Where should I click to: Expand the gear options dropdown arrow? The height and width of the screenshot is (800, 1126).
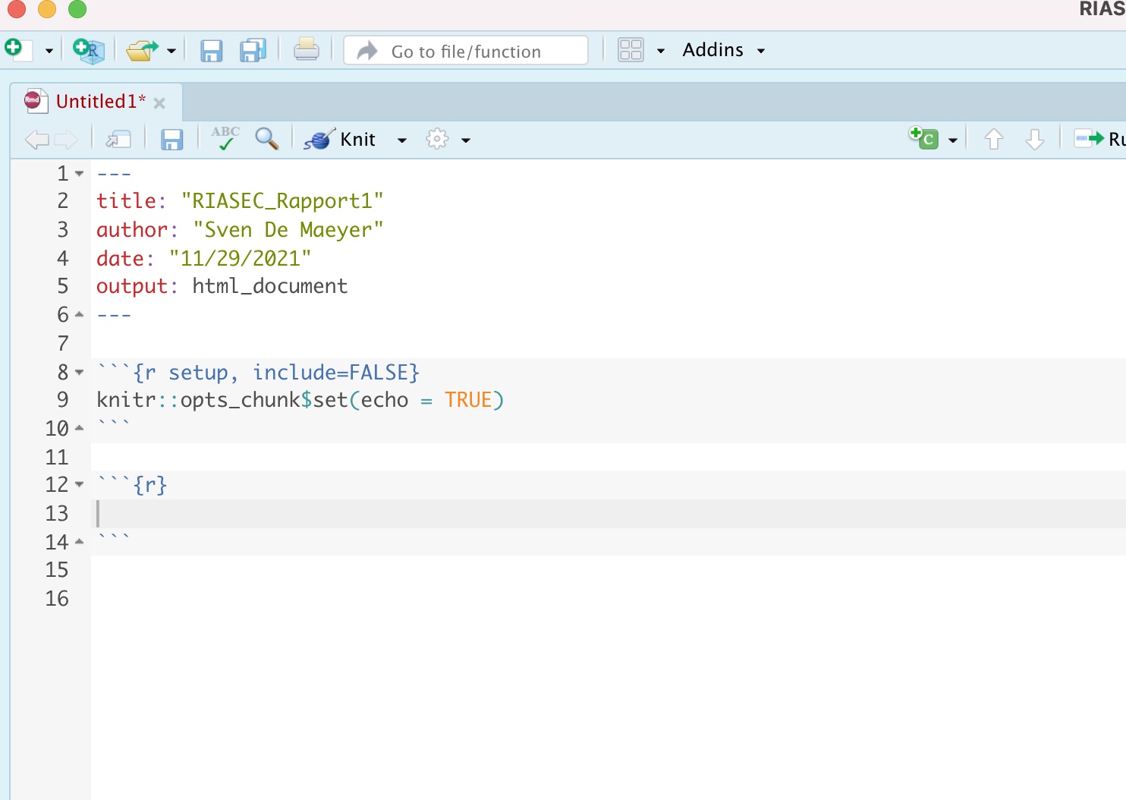coord(466,140)
